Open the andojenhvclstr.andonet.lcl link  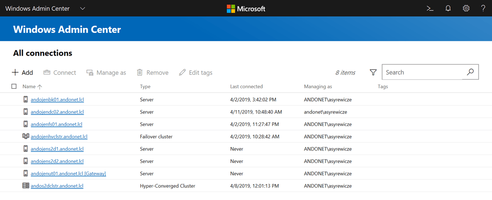point(59,137)
